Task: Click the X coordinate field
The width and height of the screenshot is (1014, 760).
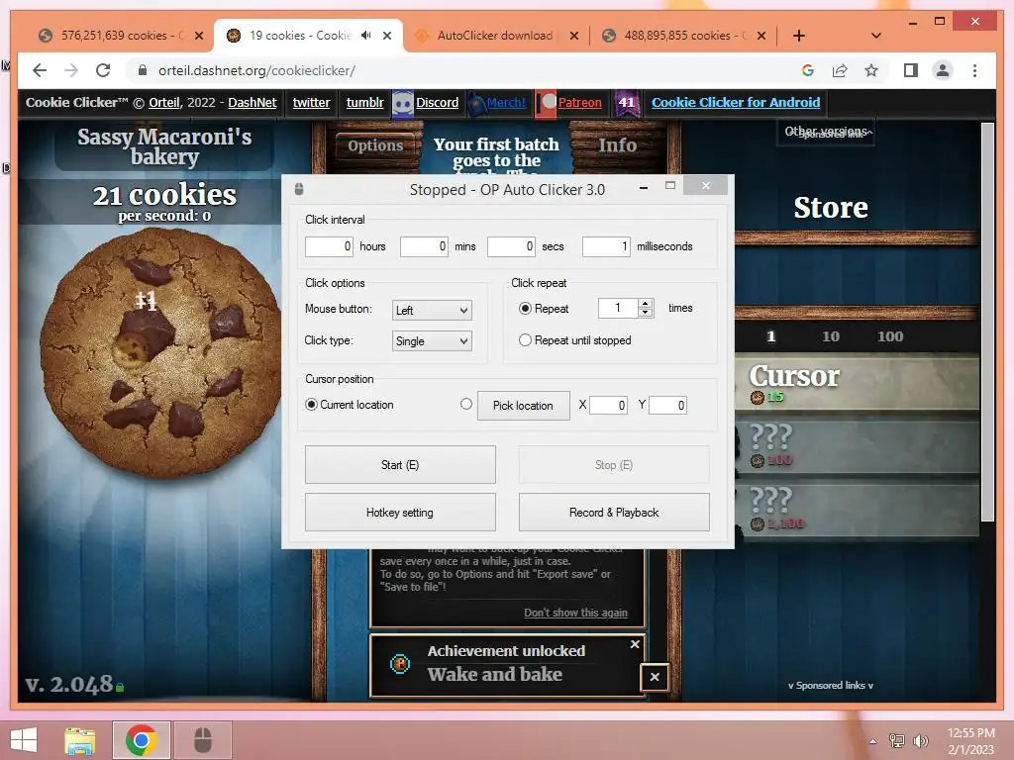Action: (x=609, y=405)
